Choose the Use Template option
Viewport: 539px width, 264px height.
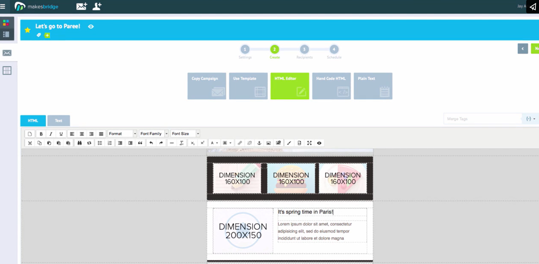(x=248, y=86)
